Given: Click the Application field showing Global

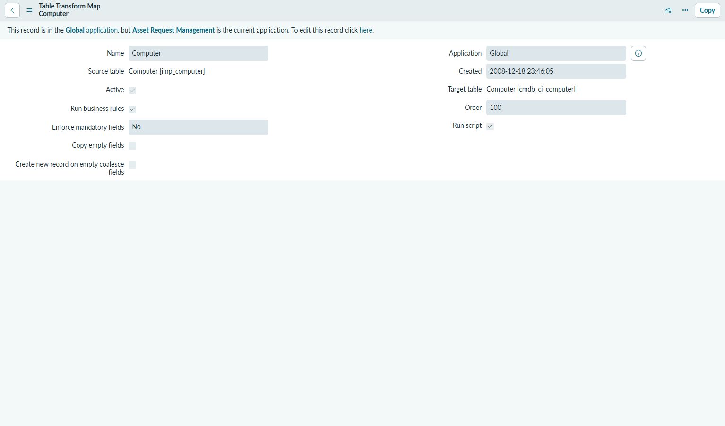Looking at the screenshot, I should [x=556, y=53].
